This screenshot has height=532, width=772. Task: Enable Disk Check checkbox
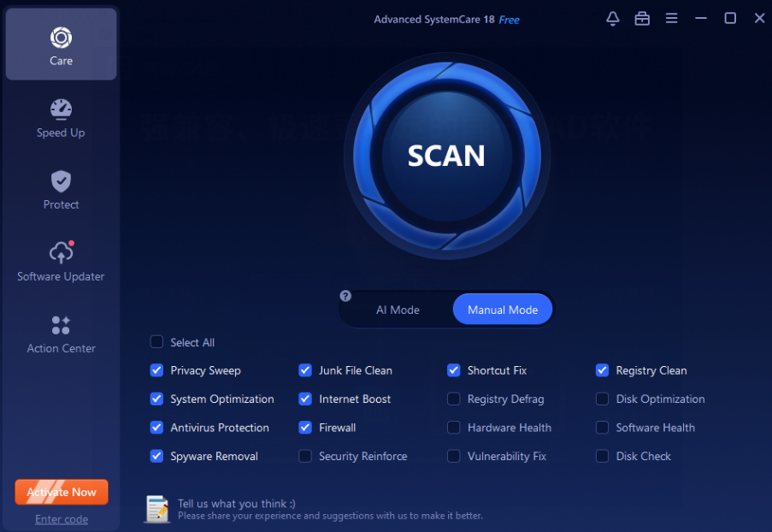(602, 456)
